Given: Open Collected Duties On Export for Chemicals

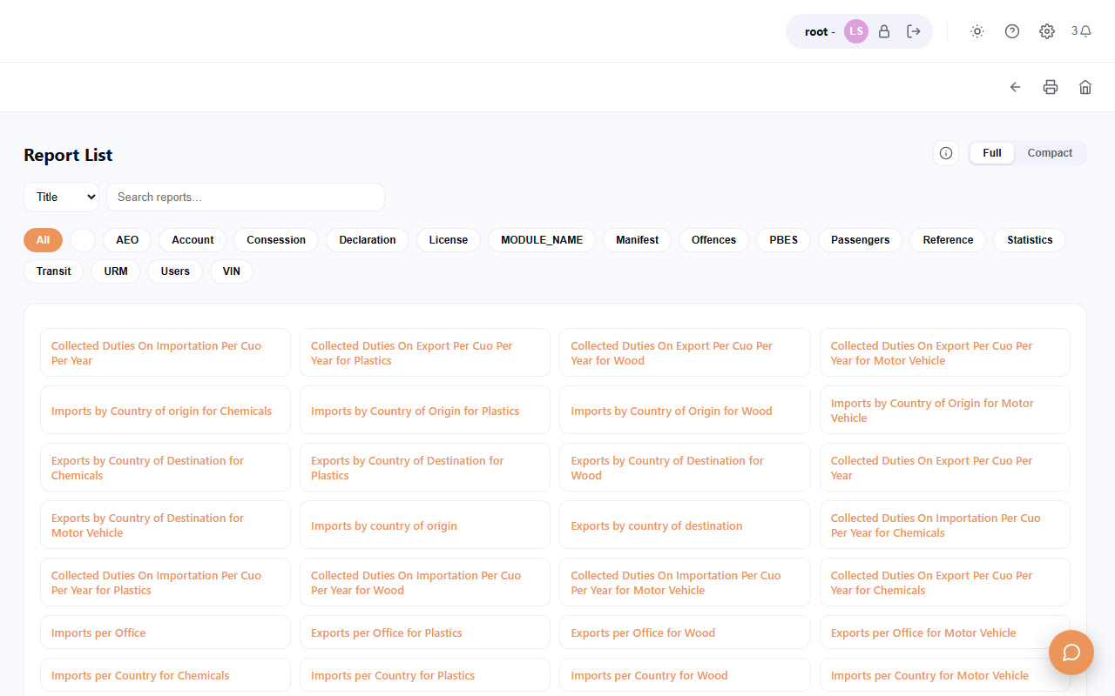Looking at the screenshot, I should tap(945, 582).
